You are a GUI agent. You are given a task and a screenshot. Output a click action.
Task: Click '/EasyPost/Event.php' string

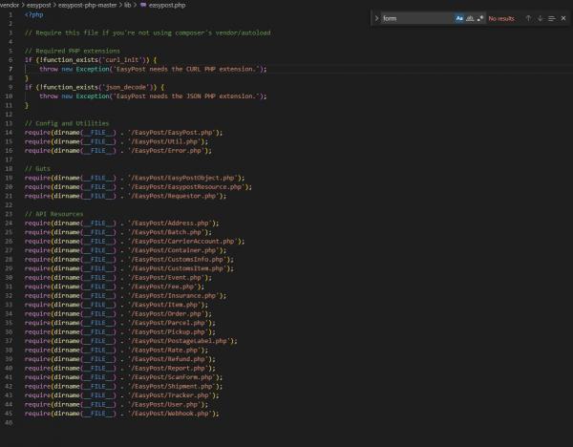166,278
